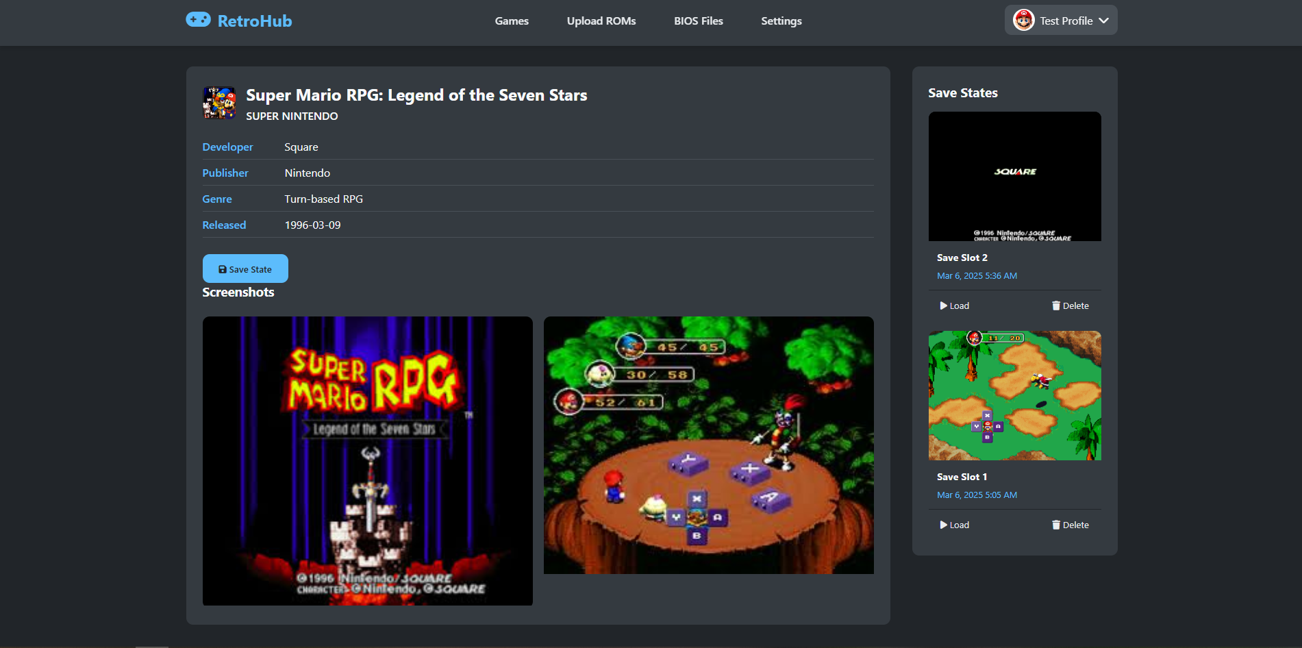Go to Upload ROMs page
This screenshot has width=1302, height=648.
601,21
